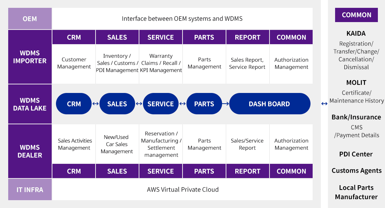
Task: Select the New/Used Car Sales Management cell
Action: [x=117, y=144]
